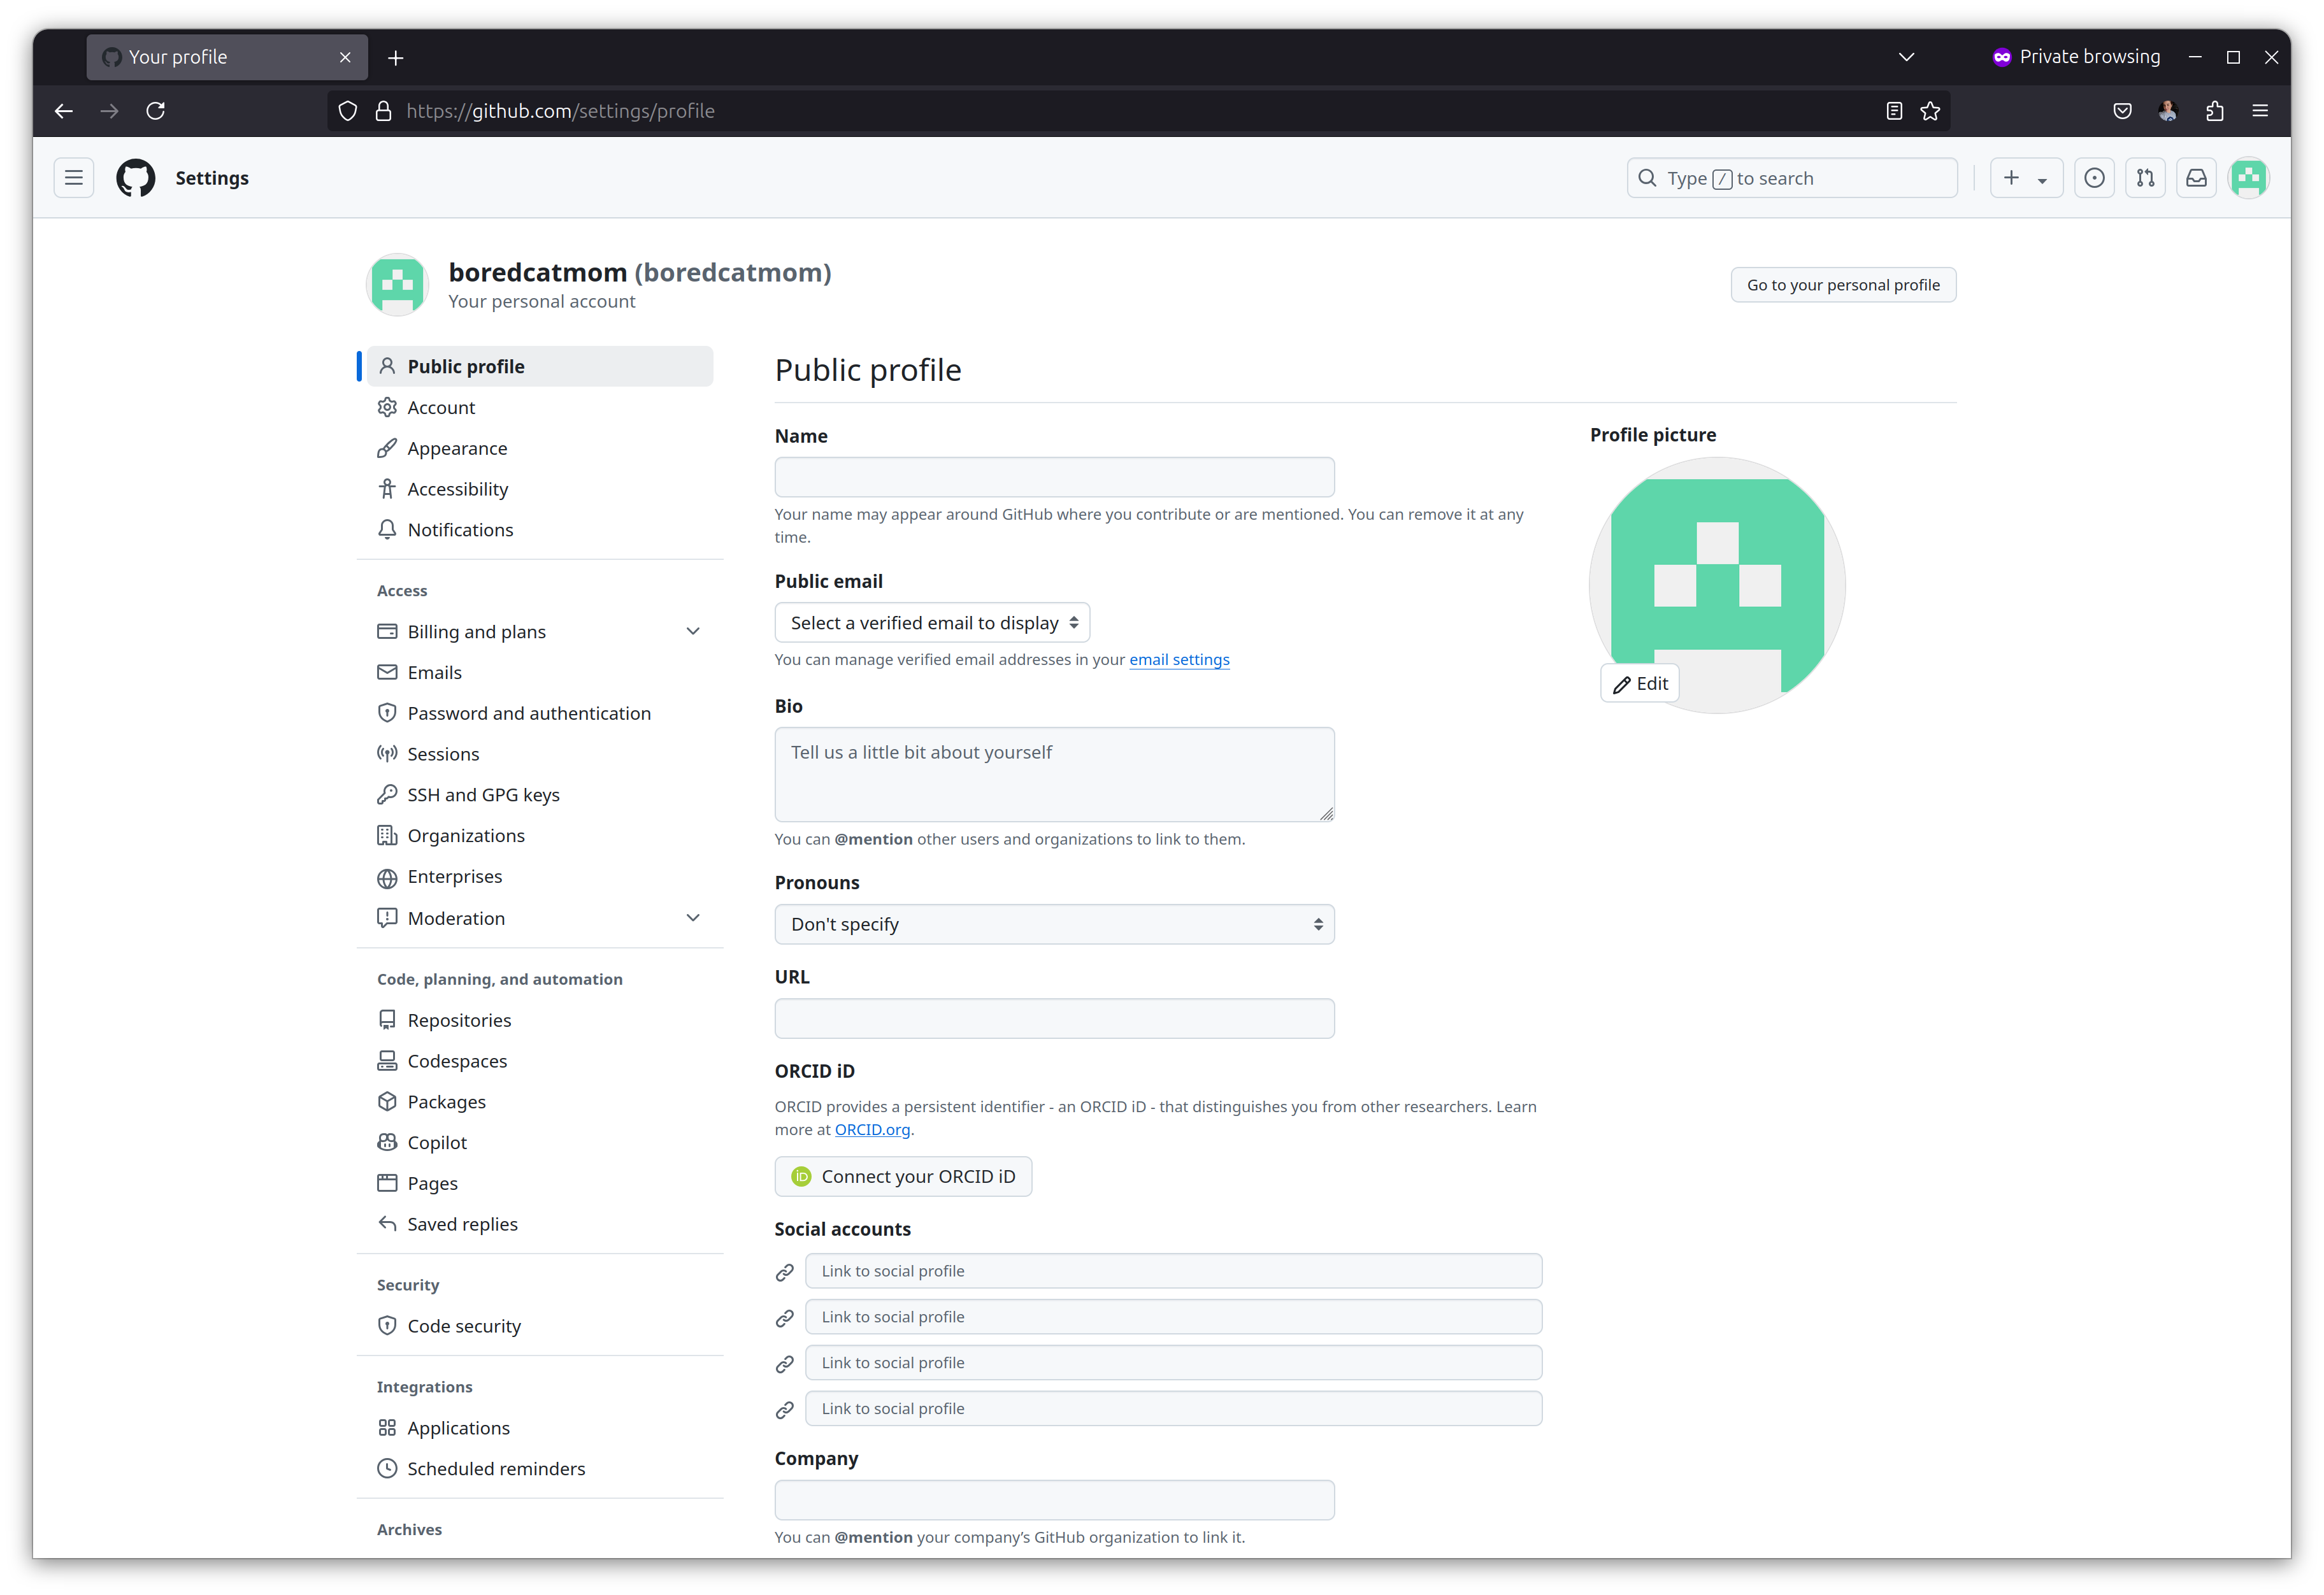Open the Issues icon in header
2324x1595 pixels.
point(2094,178)
